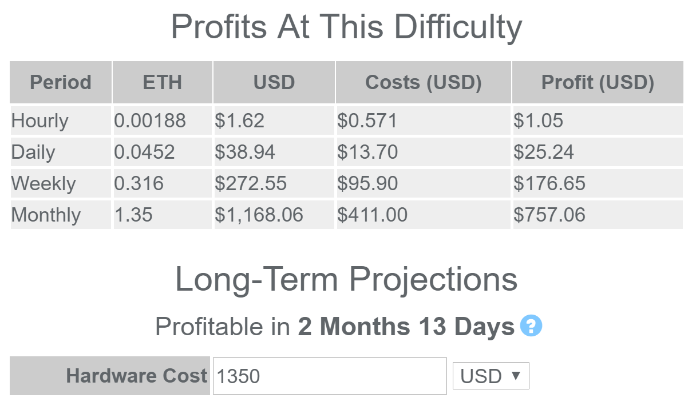The image size is (696, 402).
Task: Click the Long-Term Projections heading
Action: 346,280
